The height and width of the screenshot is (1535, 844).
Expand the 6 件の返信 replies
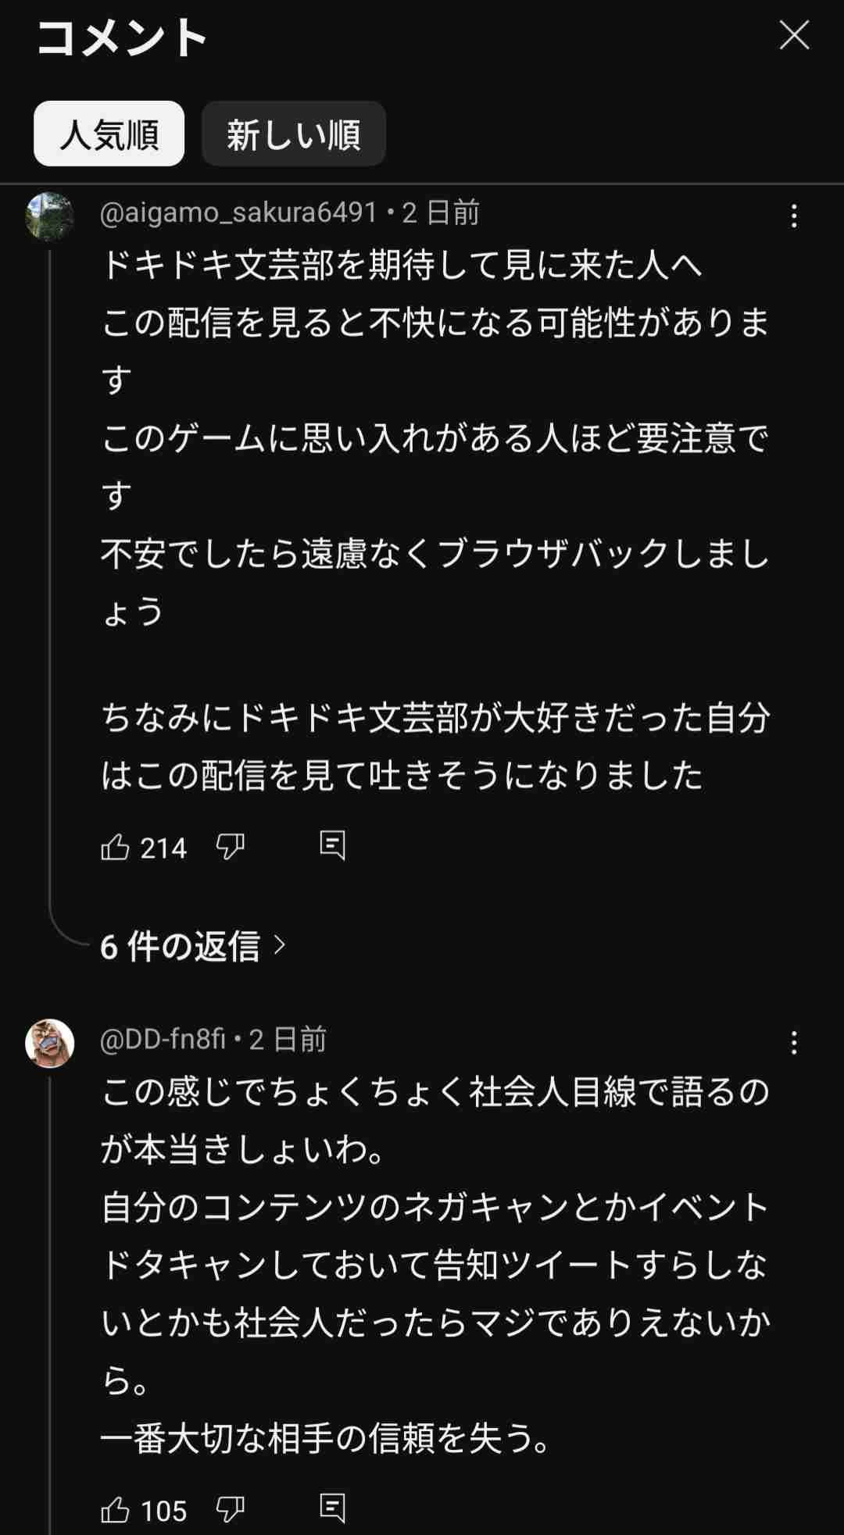[x=180, y=946]
